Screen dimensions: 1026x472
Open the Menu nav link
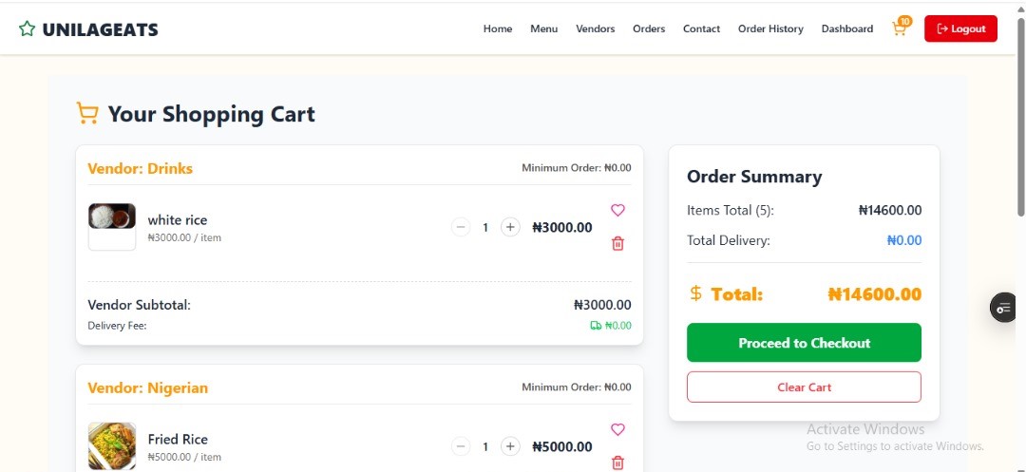[x=544, y=28]
